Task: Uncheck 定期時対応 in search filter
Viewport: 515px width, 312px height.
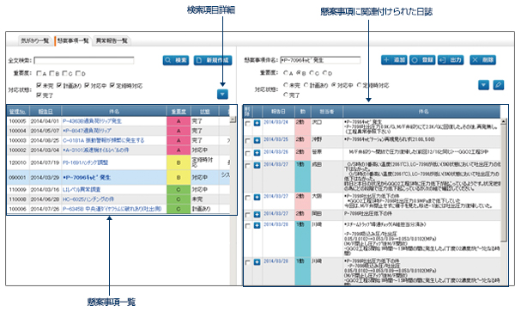Action: click(x=112, y=85)
